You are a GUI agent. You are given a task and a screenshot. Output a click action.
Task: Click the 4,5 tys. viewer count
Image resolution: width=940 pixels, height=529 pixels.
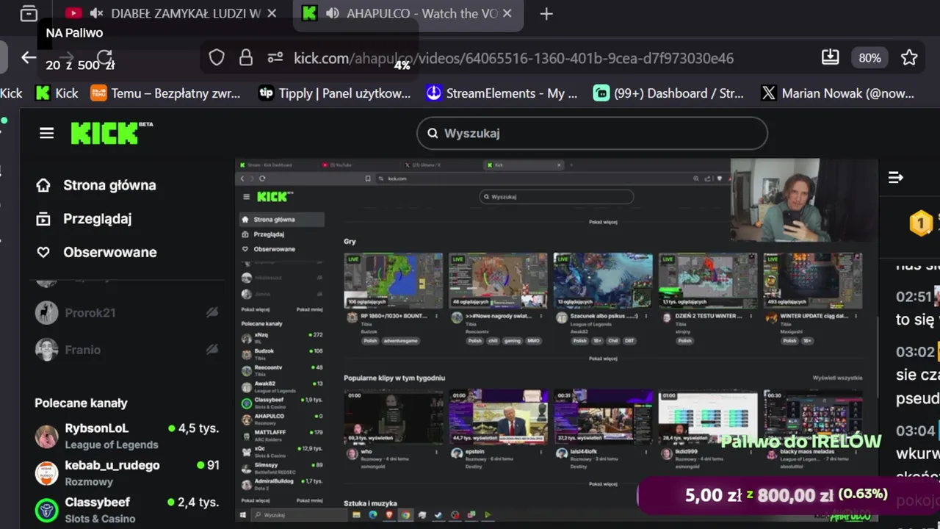click(198, 428)
